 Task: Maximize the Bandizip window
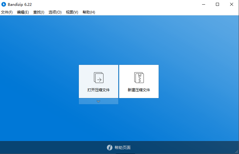[x=217, y=4]
